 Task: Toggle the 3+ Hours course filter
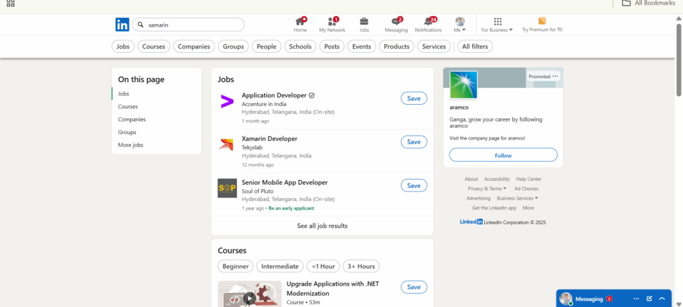tap(361, 266)
